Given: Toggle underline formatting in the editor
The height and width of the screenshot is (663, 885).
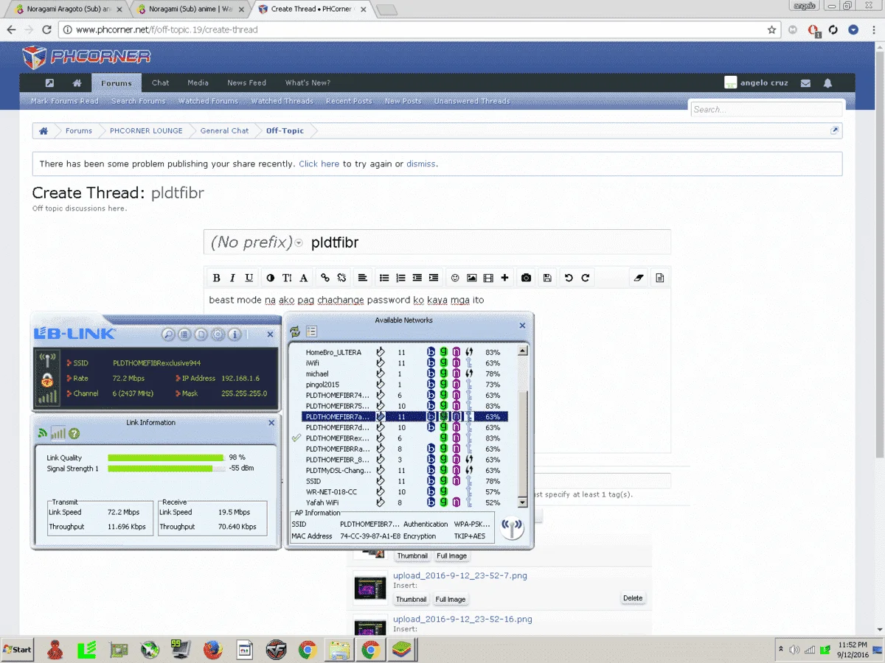Looking at the screenshot, I should pyautogui.click(x=249, y=278).
